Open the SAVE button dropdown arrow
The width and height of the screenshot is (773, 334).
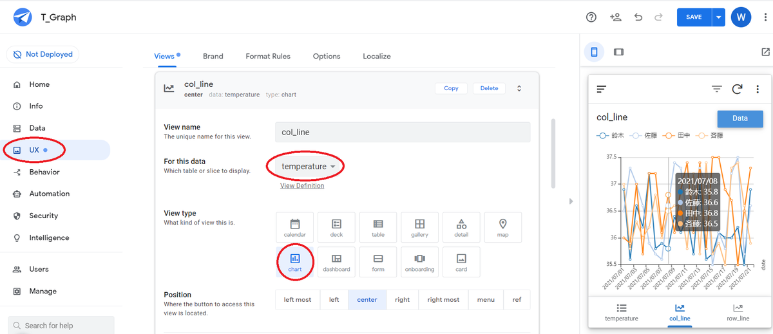pyautogui.click(x=718, y=17)
